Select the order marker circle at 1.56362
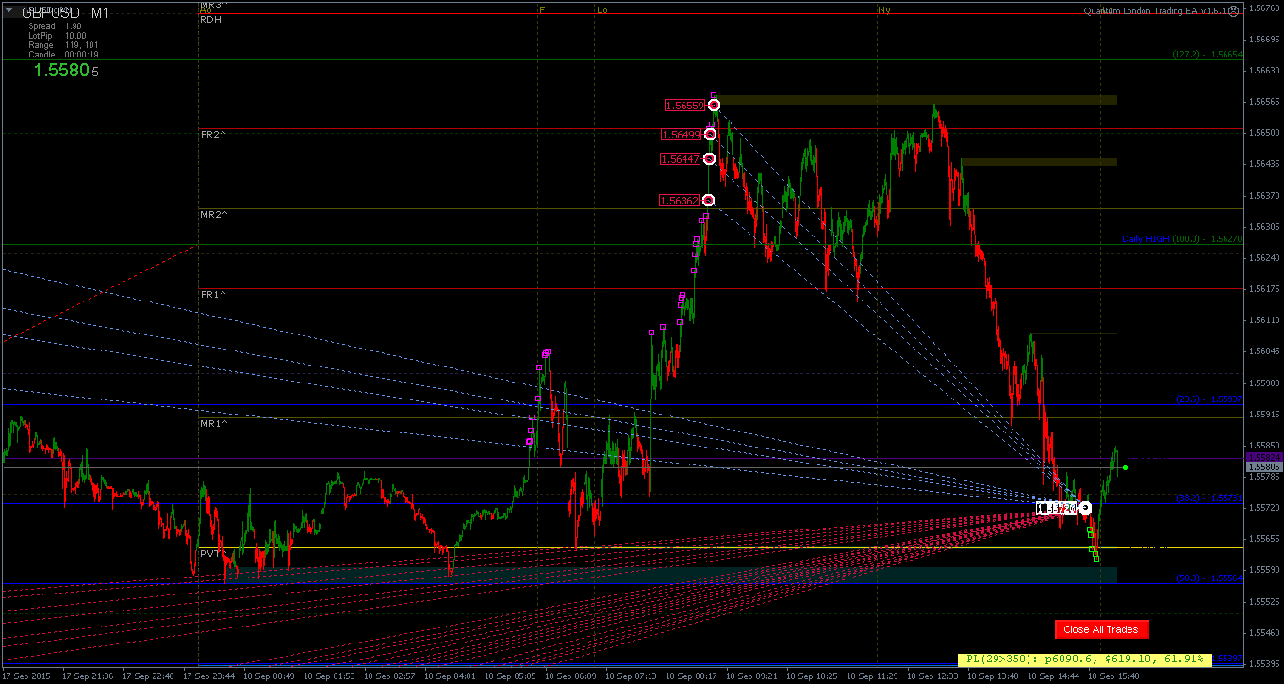 [708, 200]
